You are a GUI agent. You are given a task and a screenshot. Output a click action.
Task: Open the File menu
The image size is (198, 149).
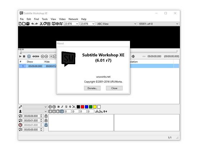[22, 19]
